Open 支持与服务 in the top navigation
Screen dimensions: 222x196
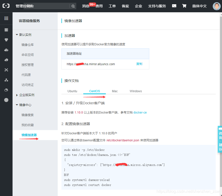click(x=157, y=6)
